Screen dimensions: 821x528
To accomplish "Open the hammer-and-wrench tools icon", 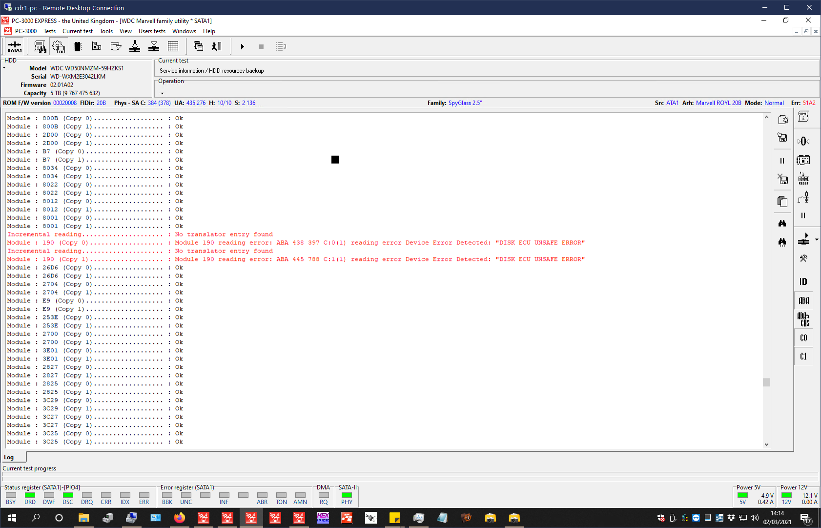I will pyautogui.click(x=803, y=258).
